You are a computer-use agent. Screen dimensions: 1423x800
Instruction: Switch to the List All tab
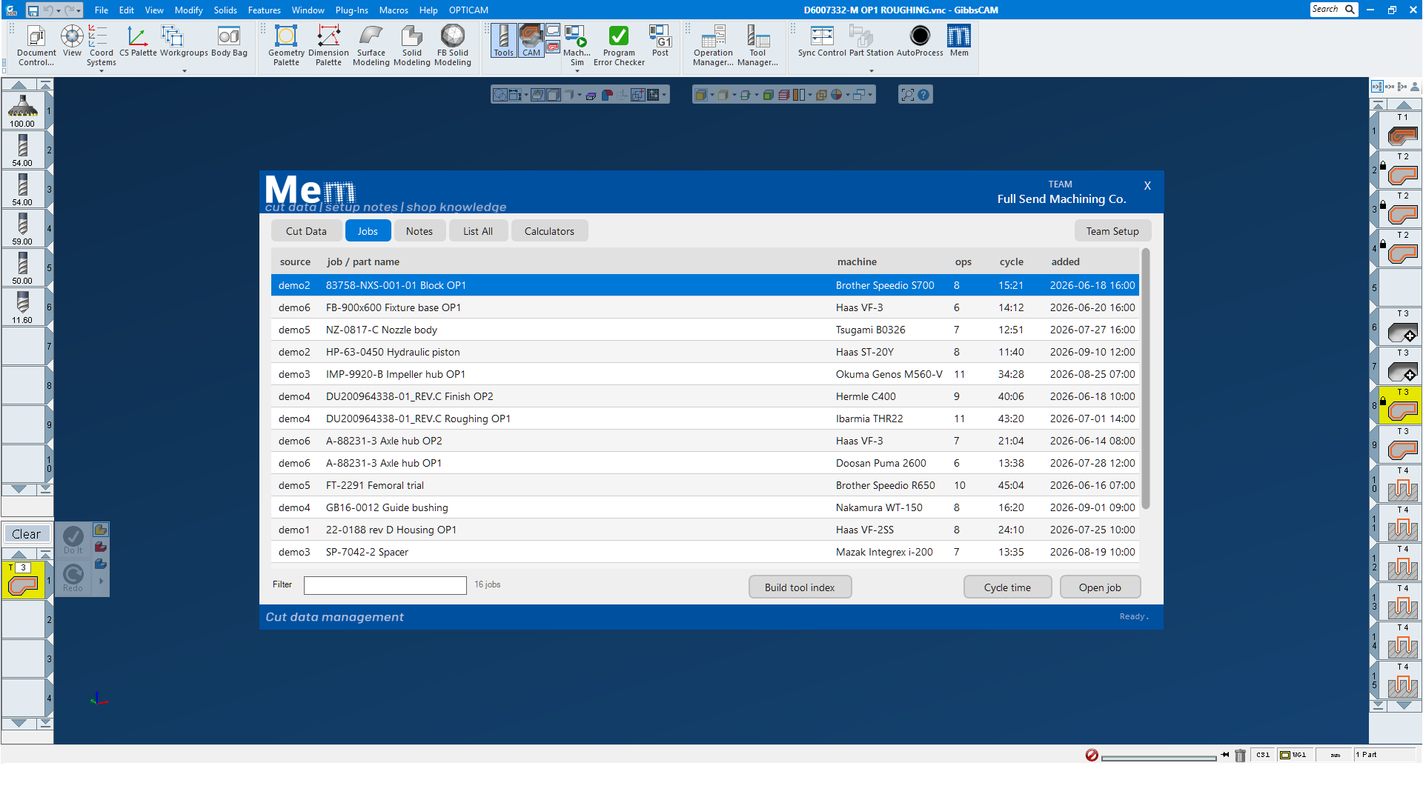click(x=478, y=231)
